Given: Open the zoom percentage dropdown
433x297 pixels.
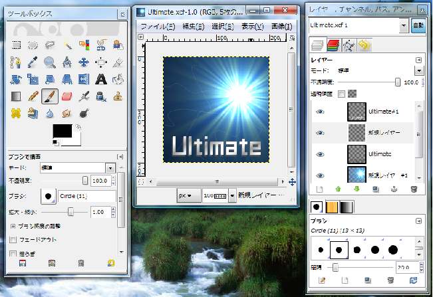Looking at the screenshot, I should coord(232,195).
